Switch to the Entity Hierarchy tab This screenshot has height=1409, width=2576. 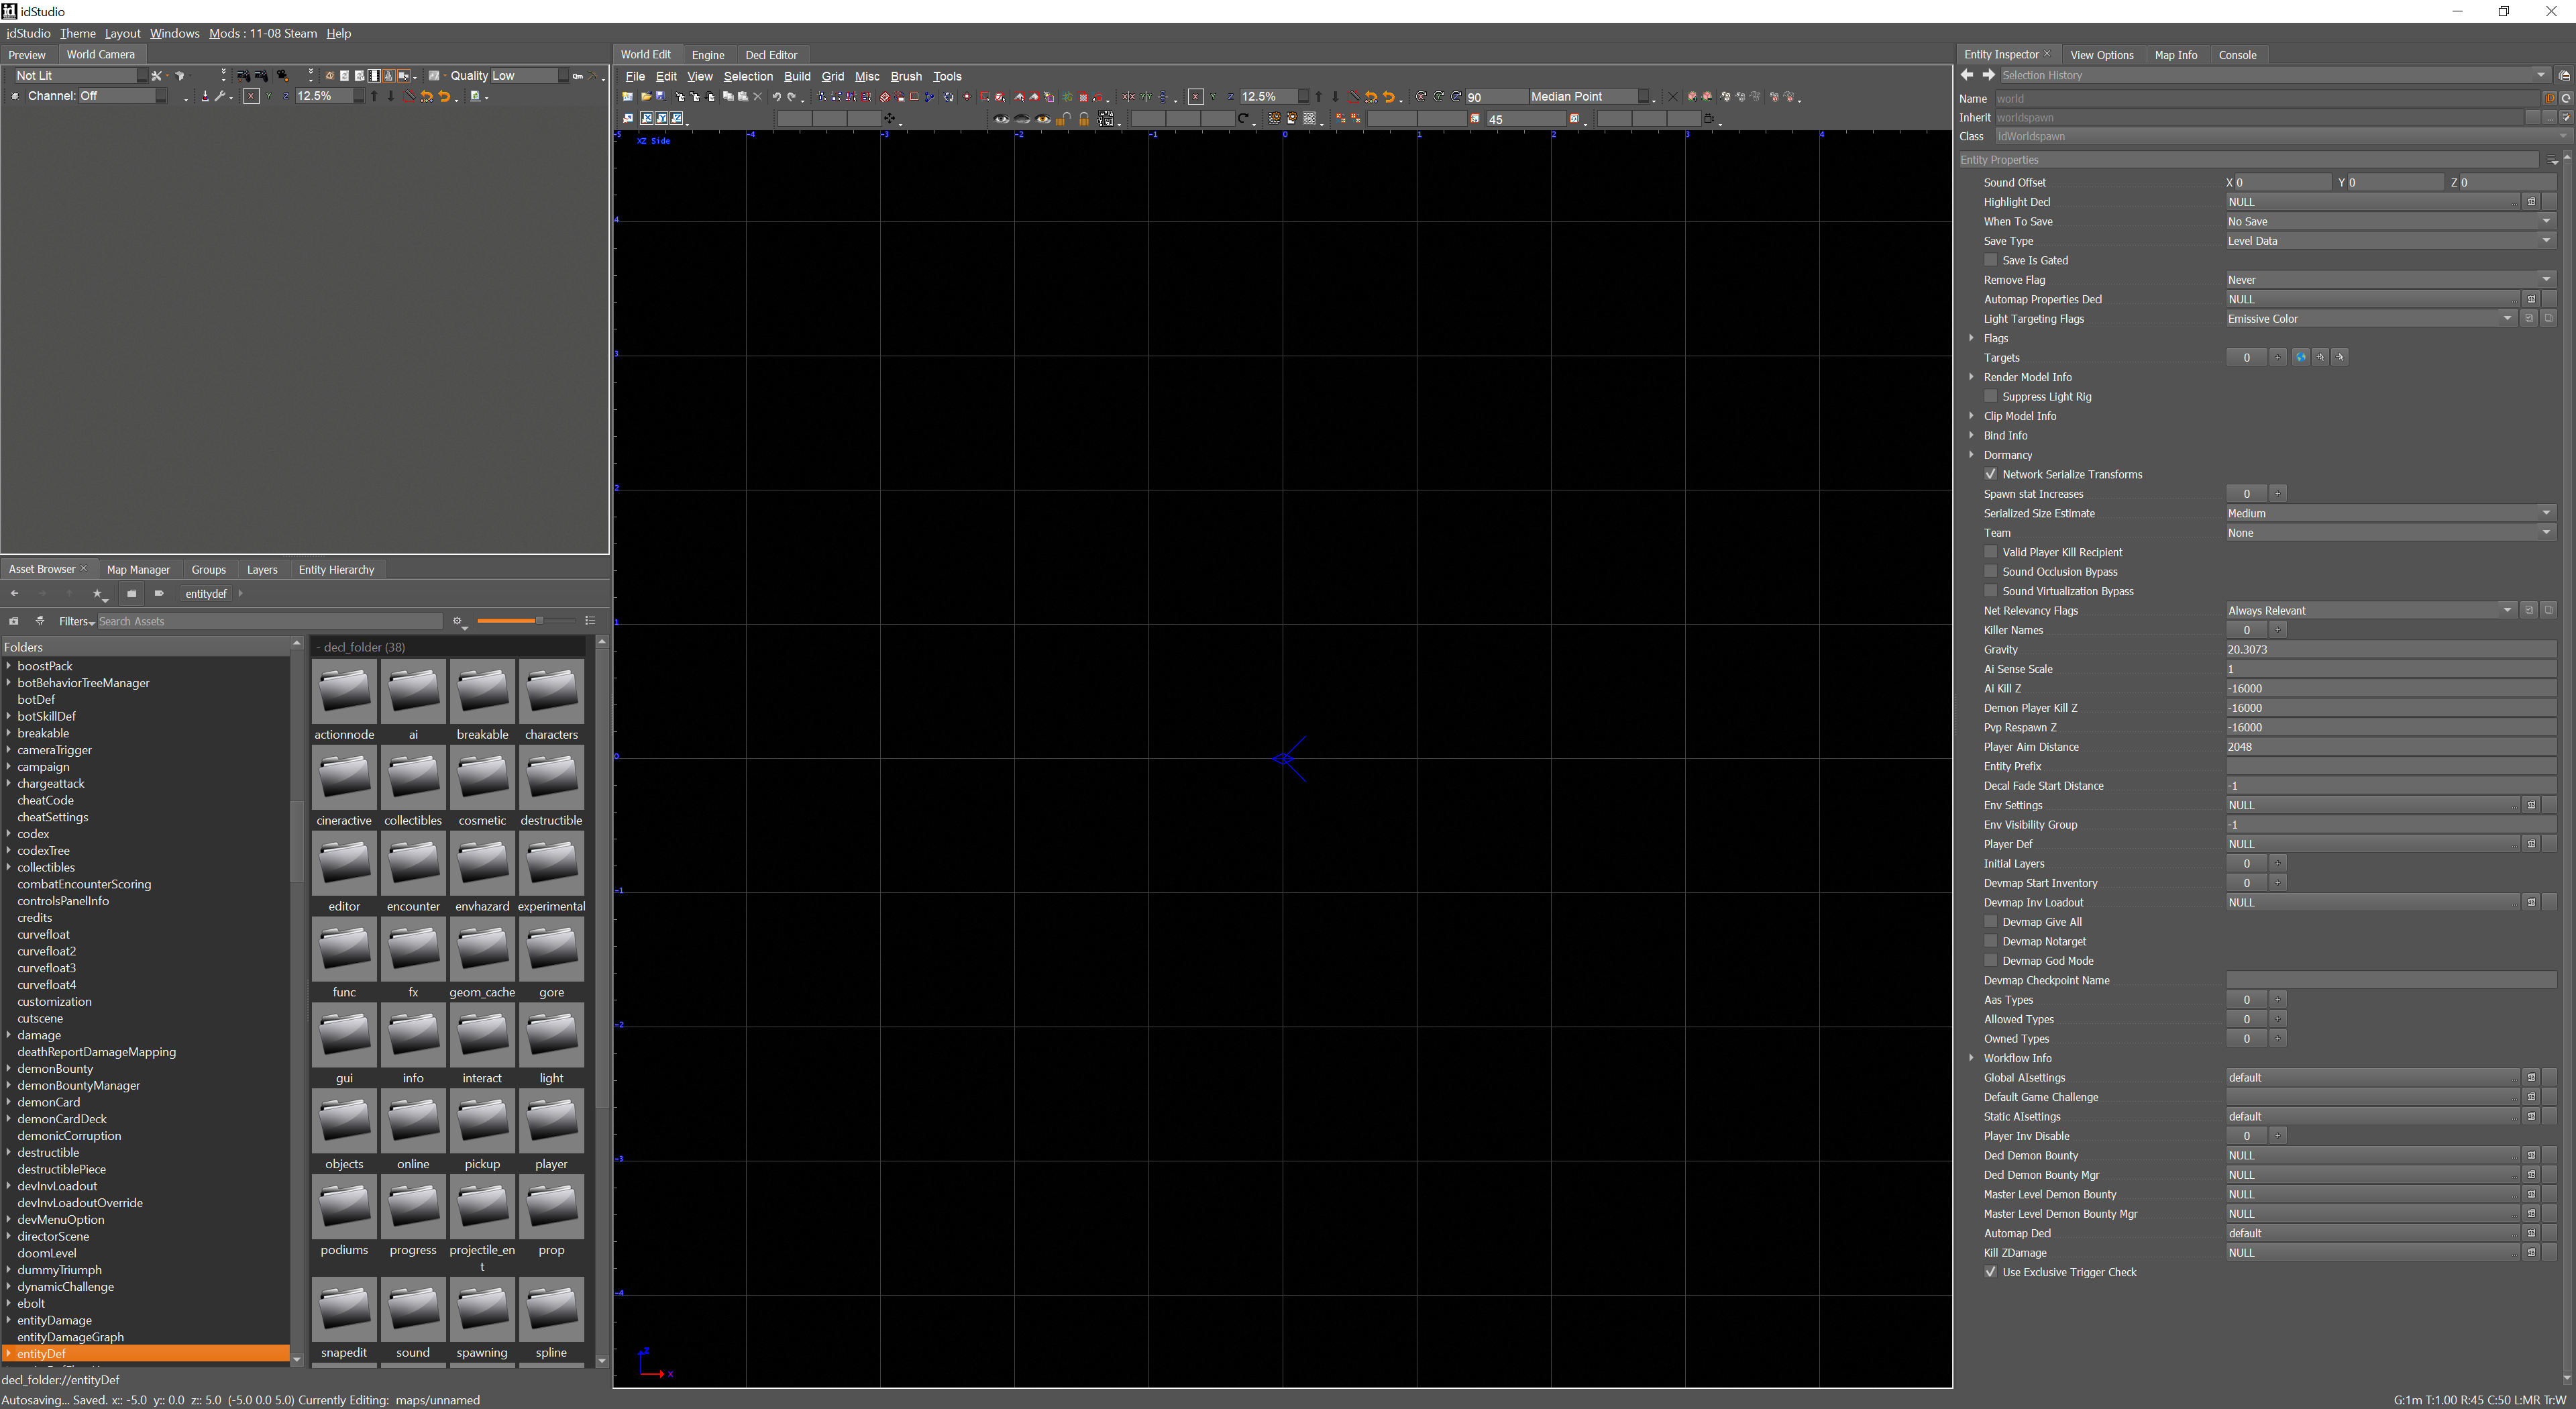pyautogui.click(x=336, y=570)
